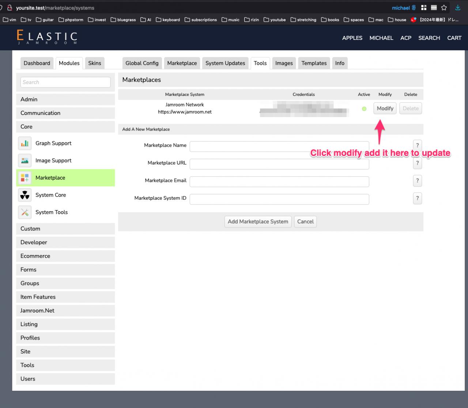
Task: Click the Graph Support bar chart icon
Action: click(24, 143)
